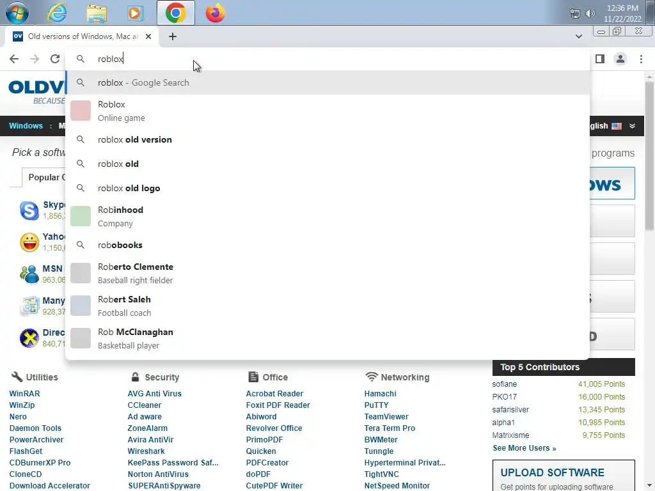
Task: Expand the tab search chevron
Action: coord(578,36)
